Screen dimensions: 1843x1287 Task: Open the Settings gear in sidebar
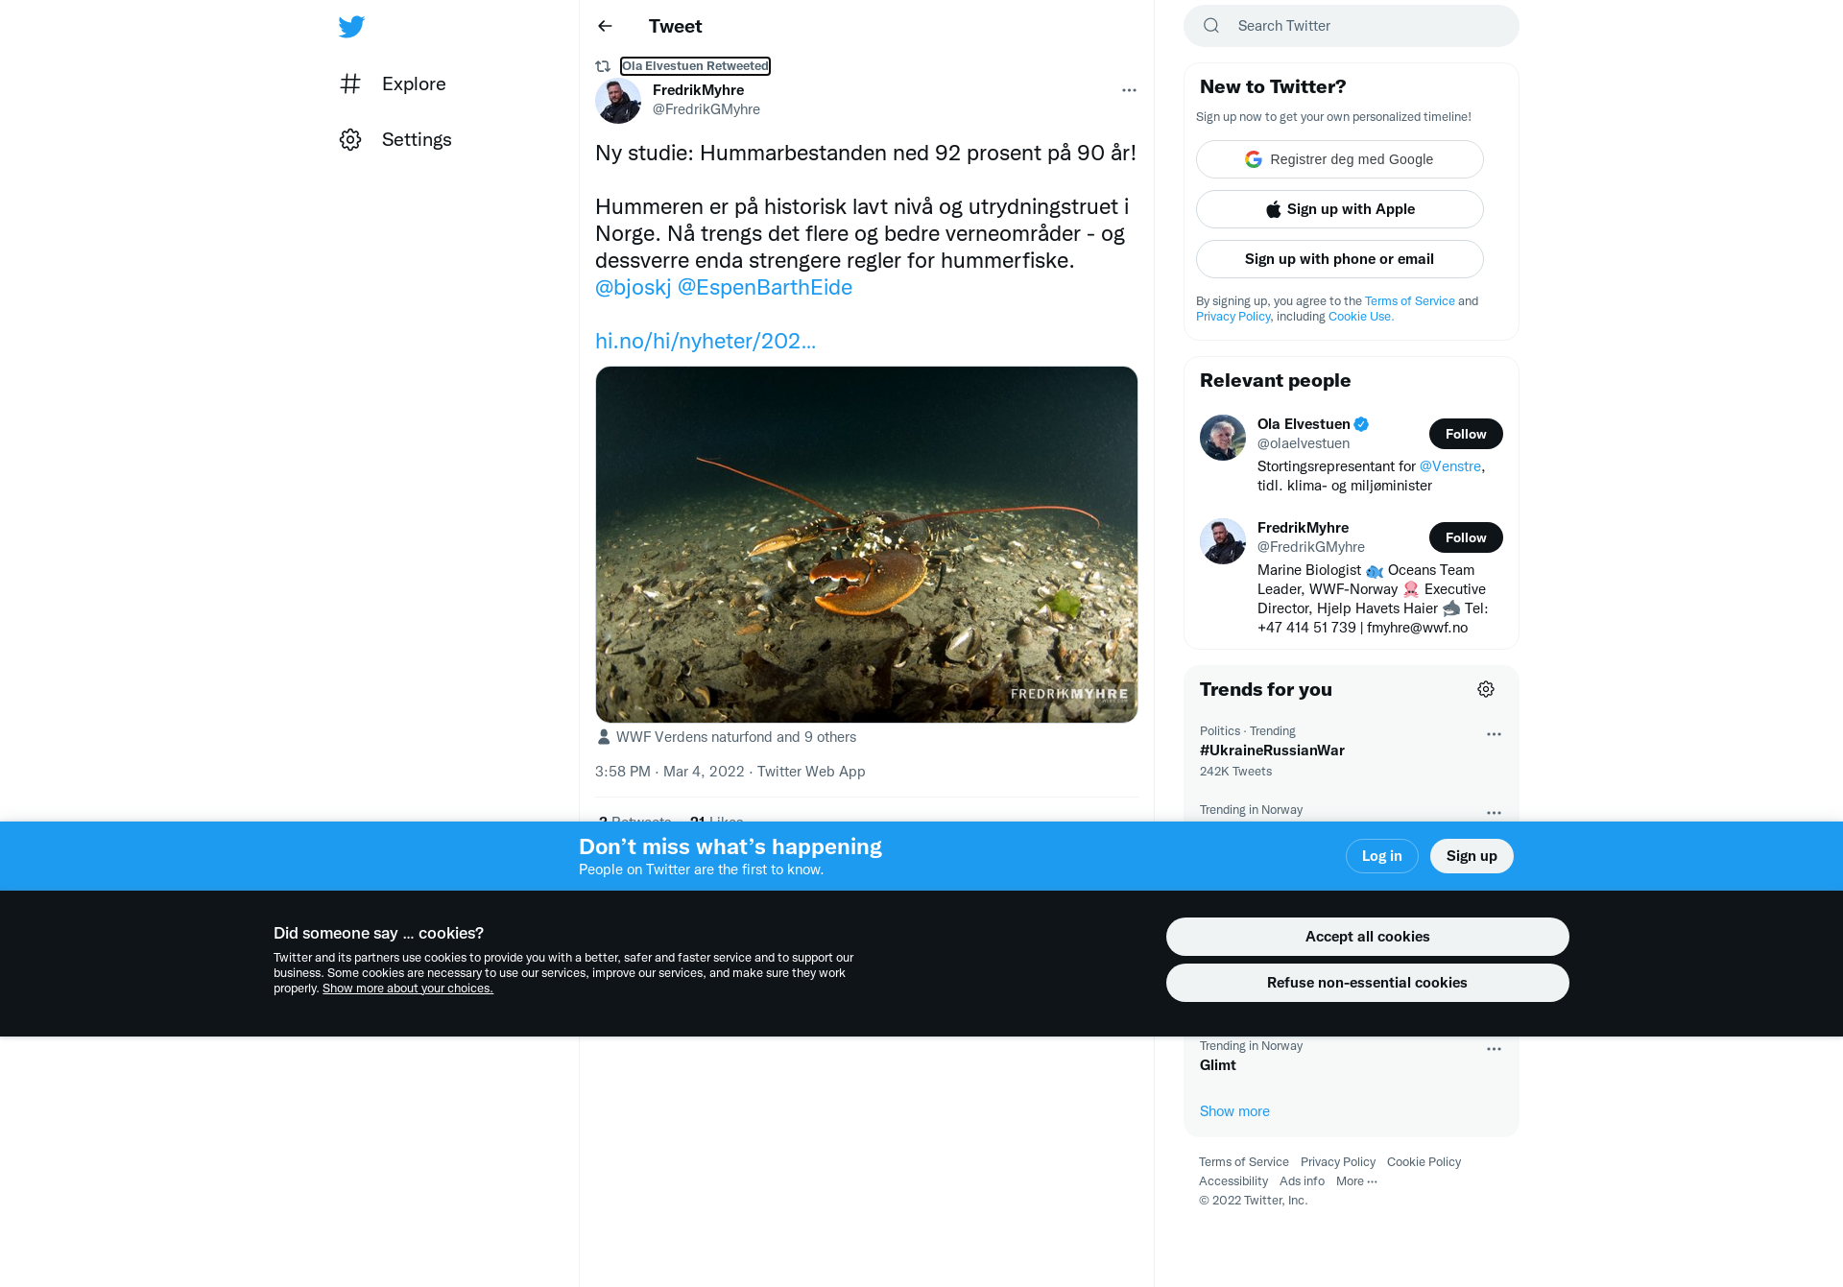tap(350, 139)
